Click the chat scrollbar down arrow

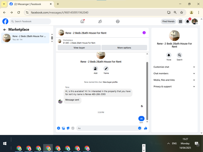tap(147, 122)
